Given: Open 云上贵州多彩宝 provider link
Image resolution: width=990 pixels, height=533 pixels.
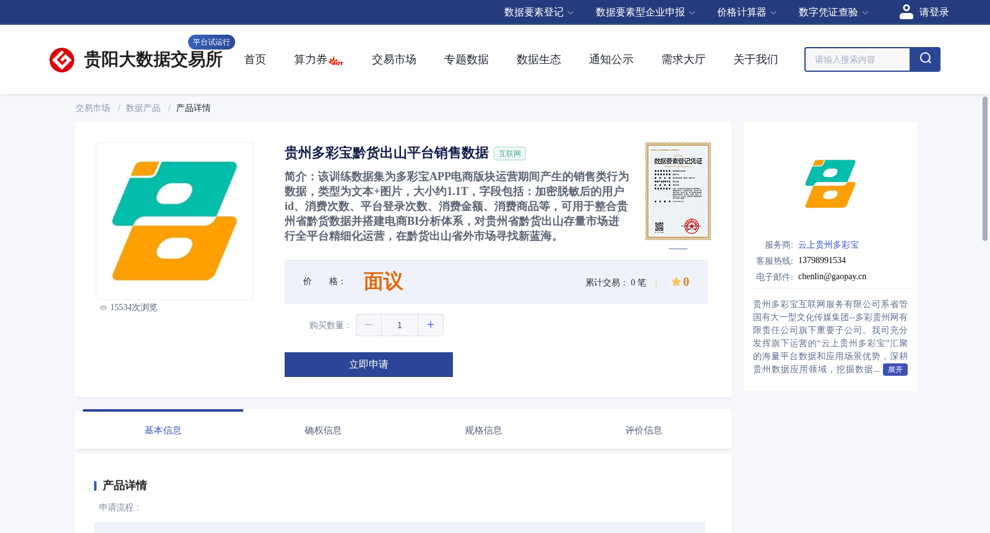Looking at the screenshot, I should pyautogui.click(x=829, y=245).
